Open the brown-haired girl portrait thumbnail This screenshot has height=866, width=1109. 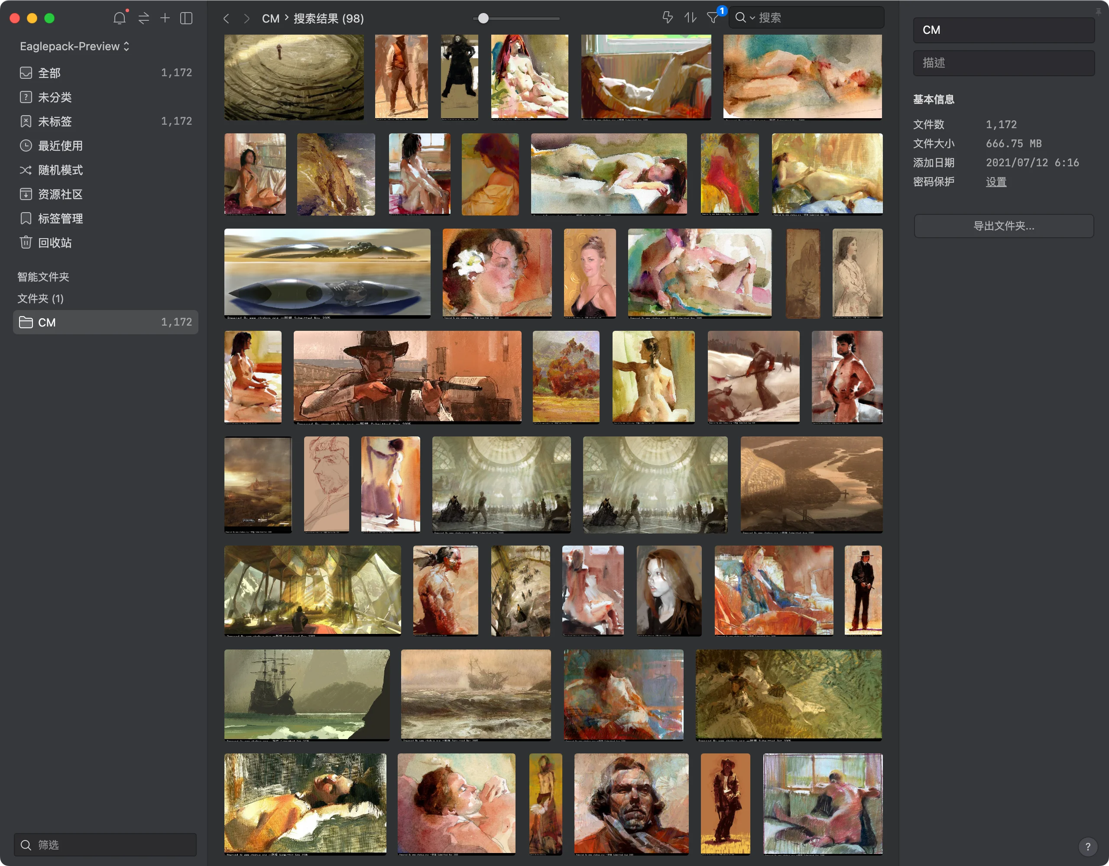[669, 590]
